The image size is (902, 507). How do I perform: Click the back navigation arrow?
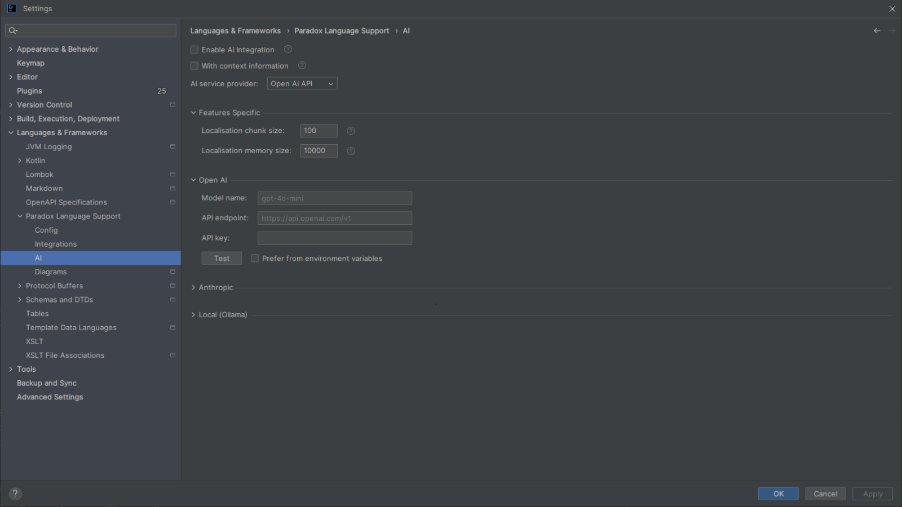pyautogui.click(x=877, y=31)
